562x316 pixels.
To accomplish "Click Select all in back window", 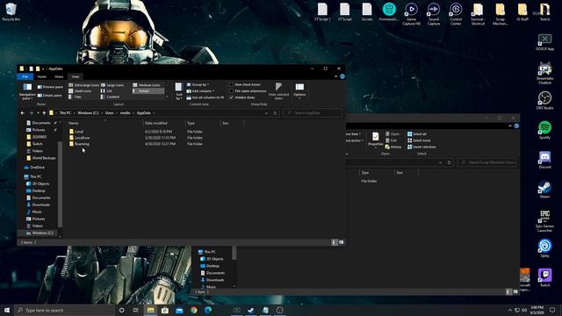I will (x=417, y=134).
